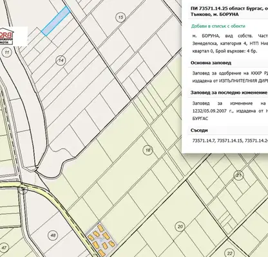Click the circled block number 15

tap(120, 17)
